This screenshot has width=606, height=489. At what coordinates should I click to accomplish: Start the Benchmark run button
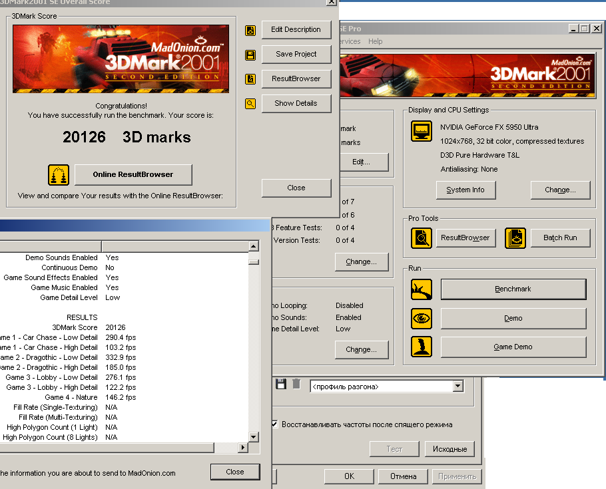[x=513, y=289]
